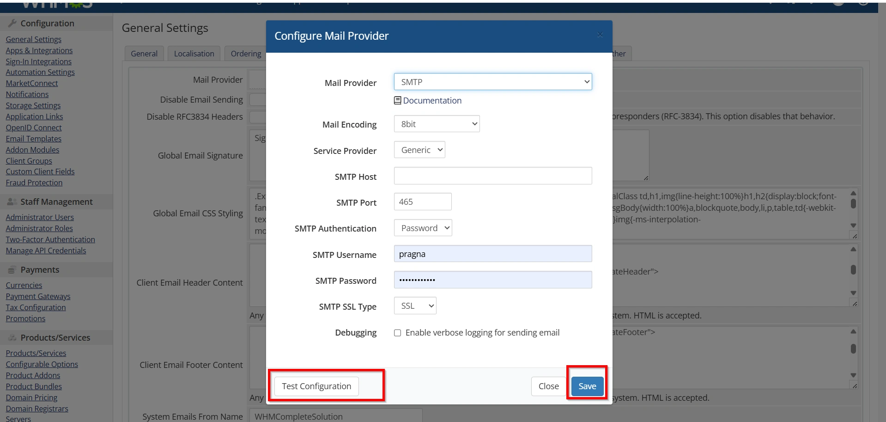Open Product Bundles link
Image resolution: width=886 pixels, height=422 pixels.
click(x=34, y=386)
